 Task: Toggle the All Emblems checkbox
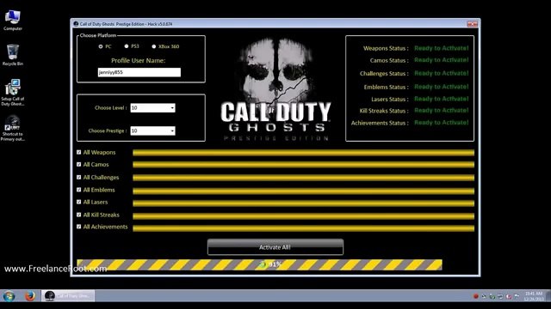point(78,190)
